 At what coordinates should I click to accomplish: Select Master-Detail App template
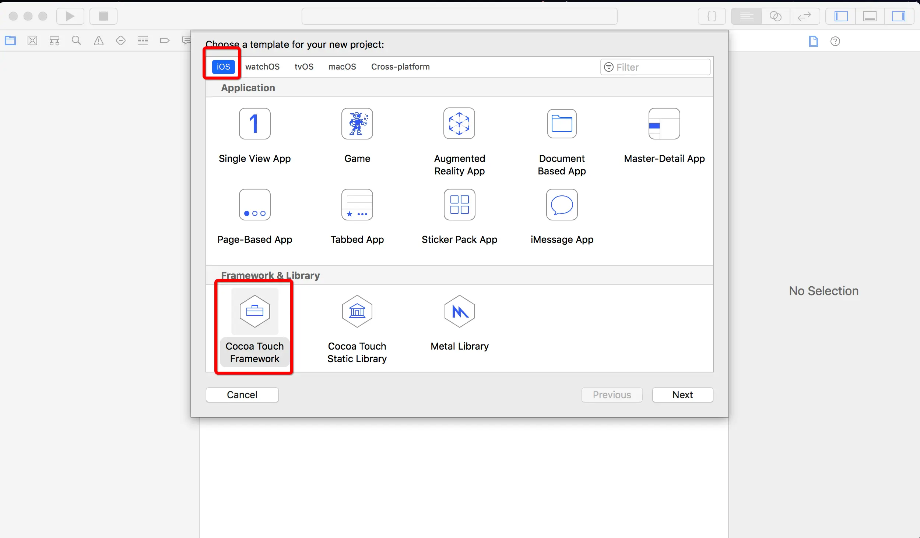pyautogui.click(x=664, y=124)
